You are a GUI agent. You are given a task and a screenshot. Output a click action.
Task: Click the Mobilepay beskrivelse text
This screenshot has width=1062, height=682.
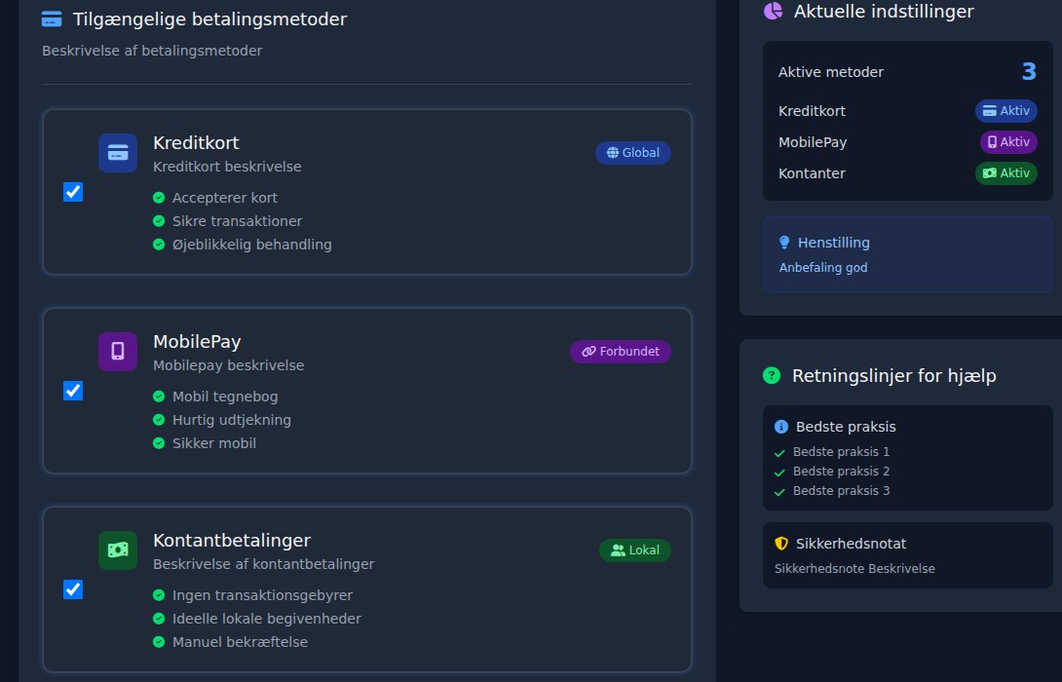(228, 365)
